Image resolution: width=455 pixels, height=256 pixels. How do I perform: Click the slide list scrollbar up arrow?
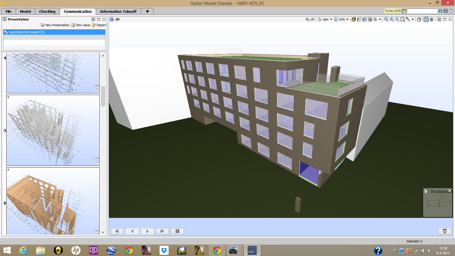click(x=103, y=56)
